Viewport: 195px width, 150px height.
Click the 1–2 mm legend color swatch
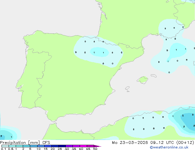point(19,146)
